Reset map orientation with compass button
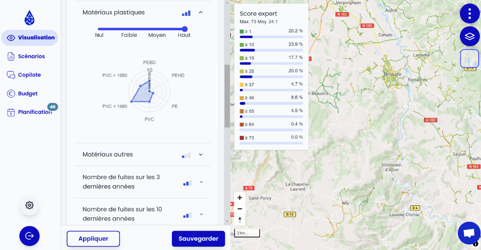 tap(240, 220)
